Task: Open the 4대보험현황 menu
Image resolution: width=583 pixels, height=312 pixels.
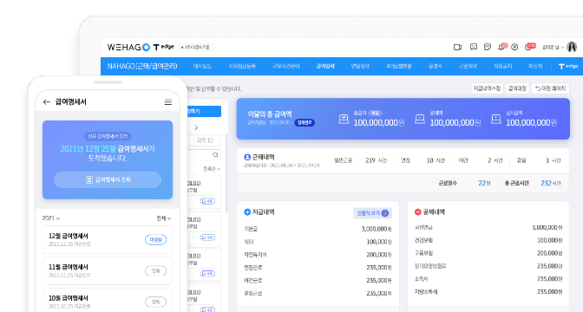Action: tap(399, 66)
